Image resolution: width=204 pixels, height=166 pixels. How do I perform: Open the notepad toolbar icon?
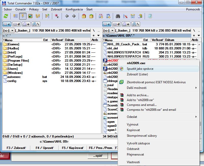click(150, 16)
